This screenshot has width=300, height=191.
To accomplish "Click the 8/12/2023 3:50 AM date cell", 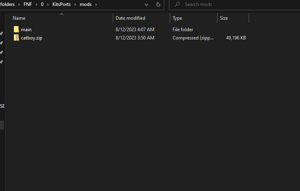I will (135, 38).
